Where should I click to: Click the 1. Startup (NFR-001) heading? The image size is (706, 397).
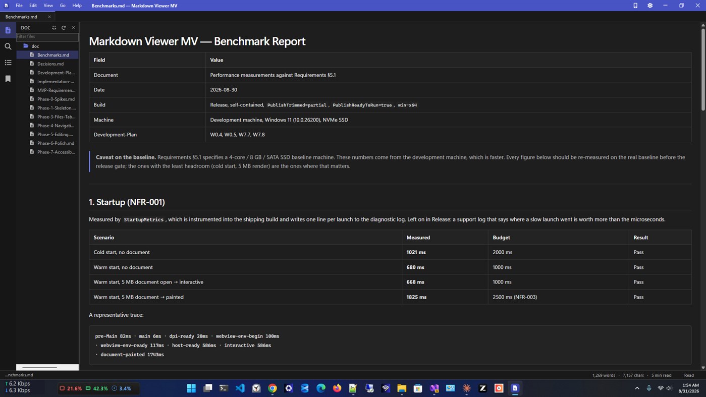point(127,202)
